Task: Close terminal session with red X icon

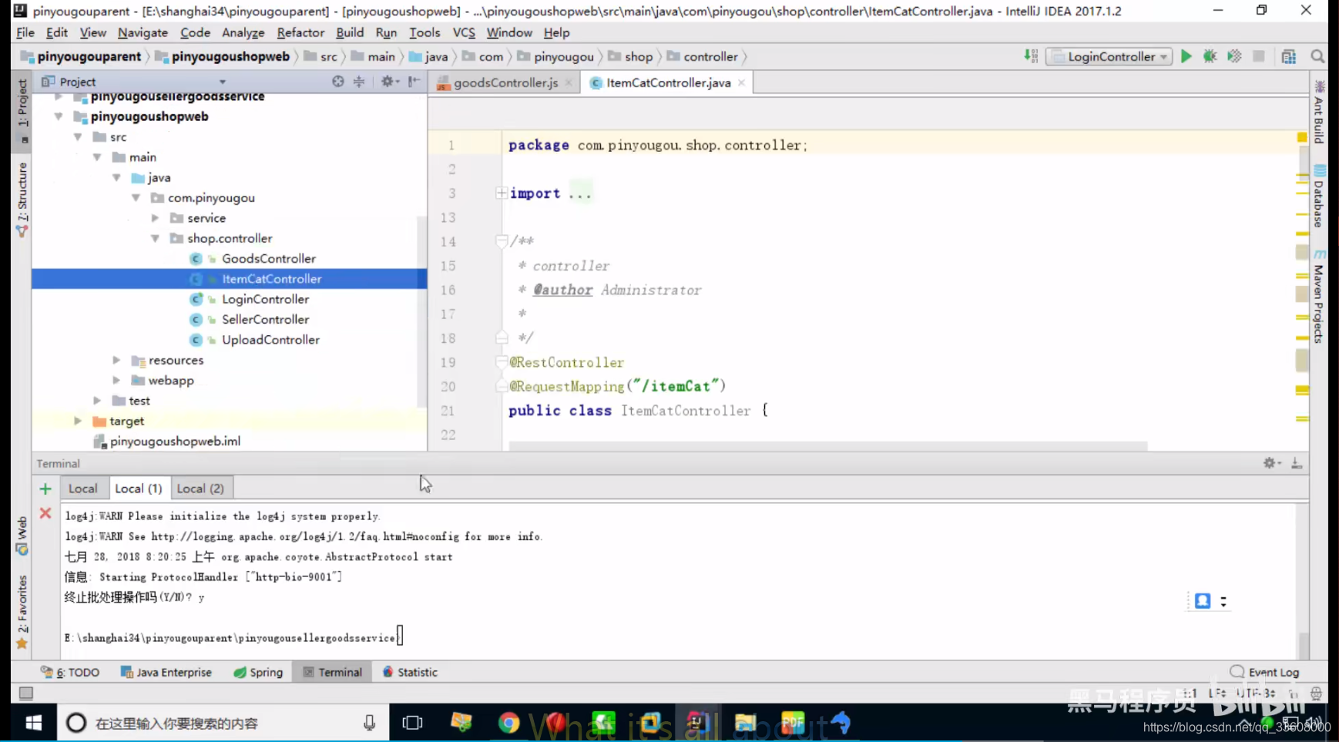Action: (x=45, y=513)
